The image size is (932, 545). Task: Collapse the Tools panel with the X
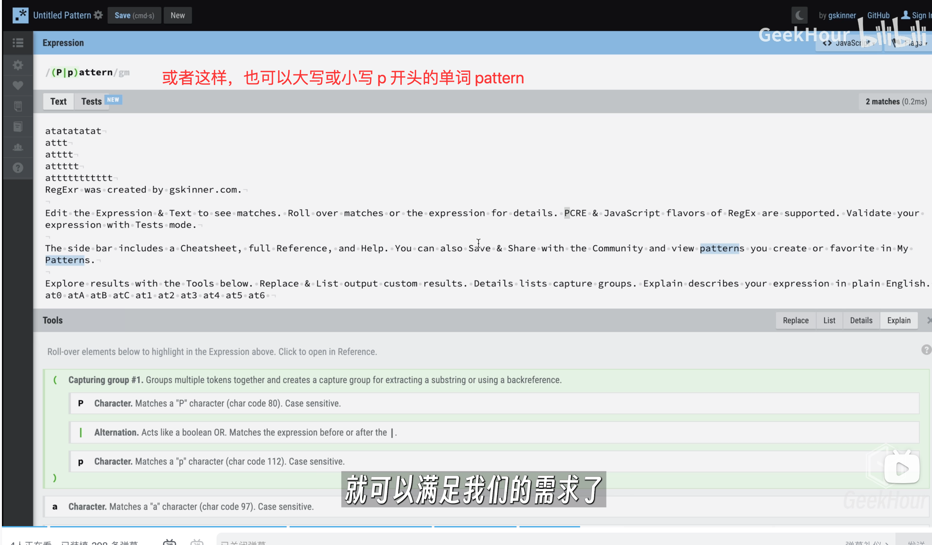929,320
